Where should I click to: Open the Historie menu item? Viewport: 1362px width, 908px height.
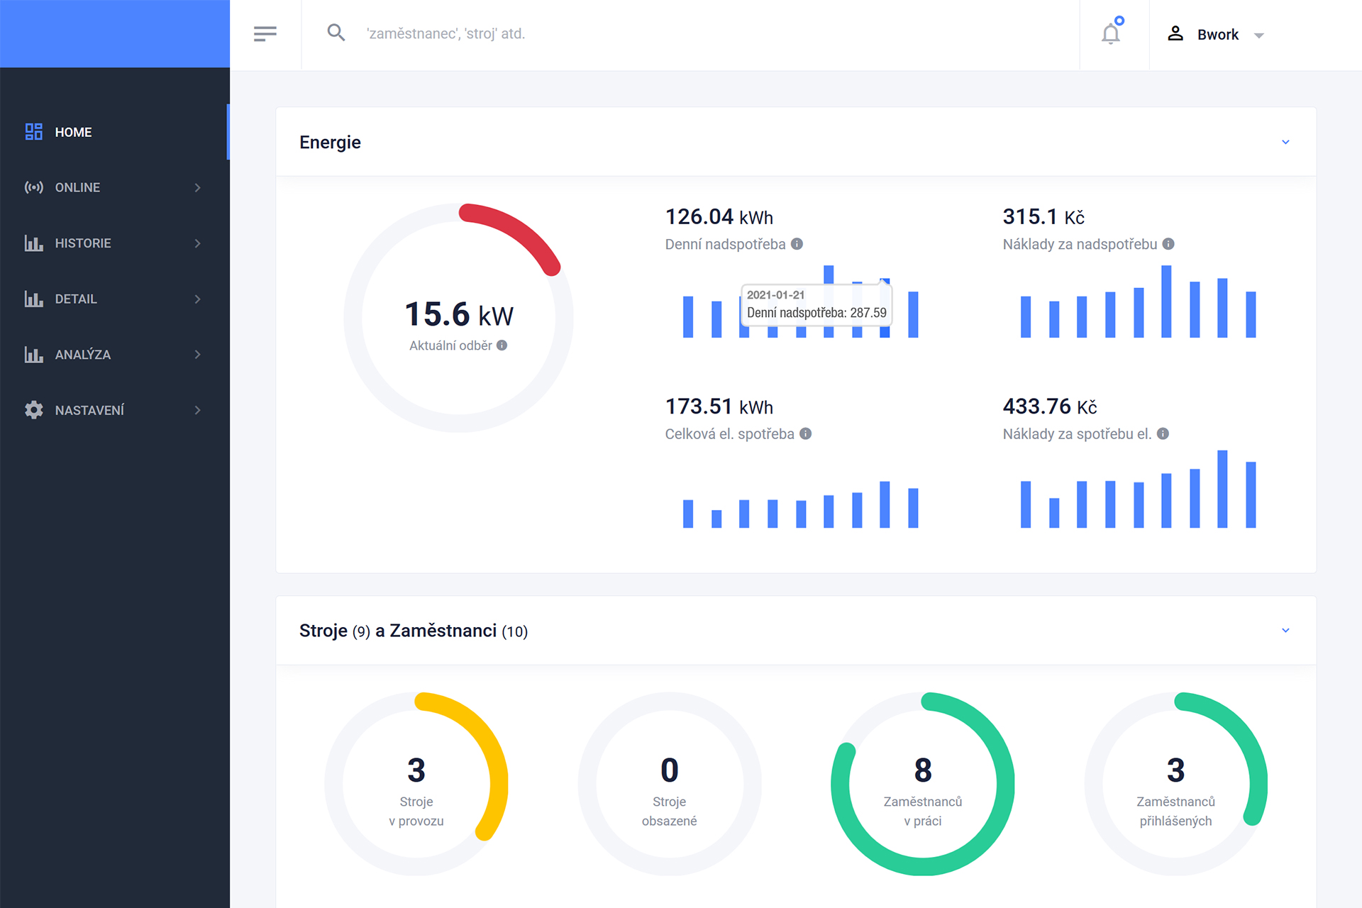tap(83, 243)
